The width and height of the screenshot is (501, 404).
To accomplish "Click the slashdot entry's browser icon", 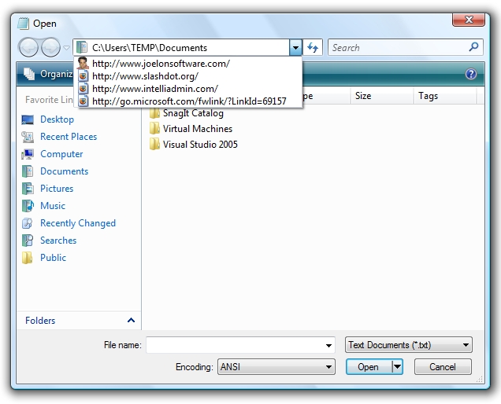I will click(83, 76).
